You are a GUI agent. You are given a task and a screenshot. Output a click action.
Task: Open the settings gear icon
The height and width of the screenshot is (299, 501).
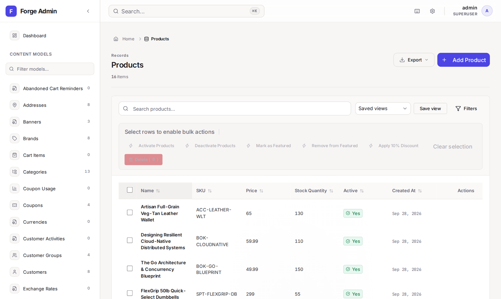coord(432,11)
